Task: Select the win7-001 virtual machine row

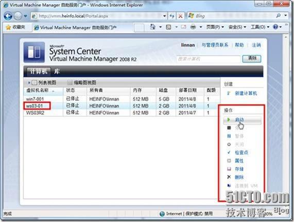Action: (x=122, y=99)
